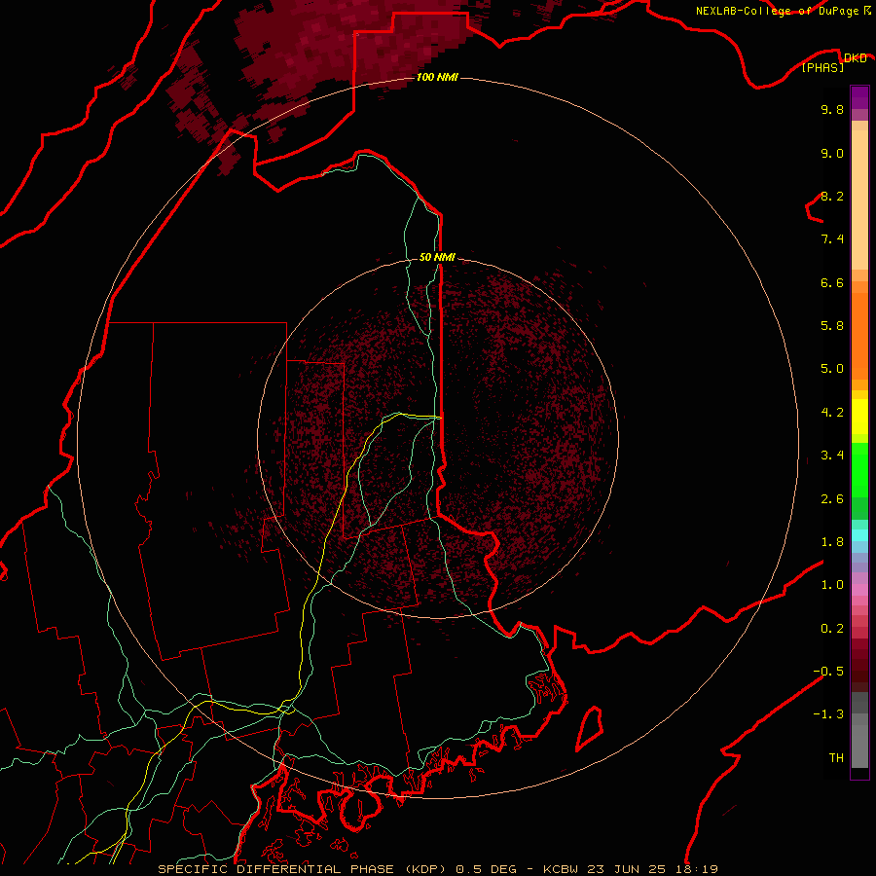This screenshot has height=876, width=876.
Task: Click the TH threshold label
Action: [836, 757]
